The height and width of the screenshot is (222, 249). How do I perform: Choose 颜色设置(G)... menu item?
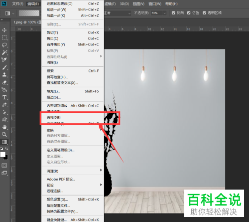point(73,200)
